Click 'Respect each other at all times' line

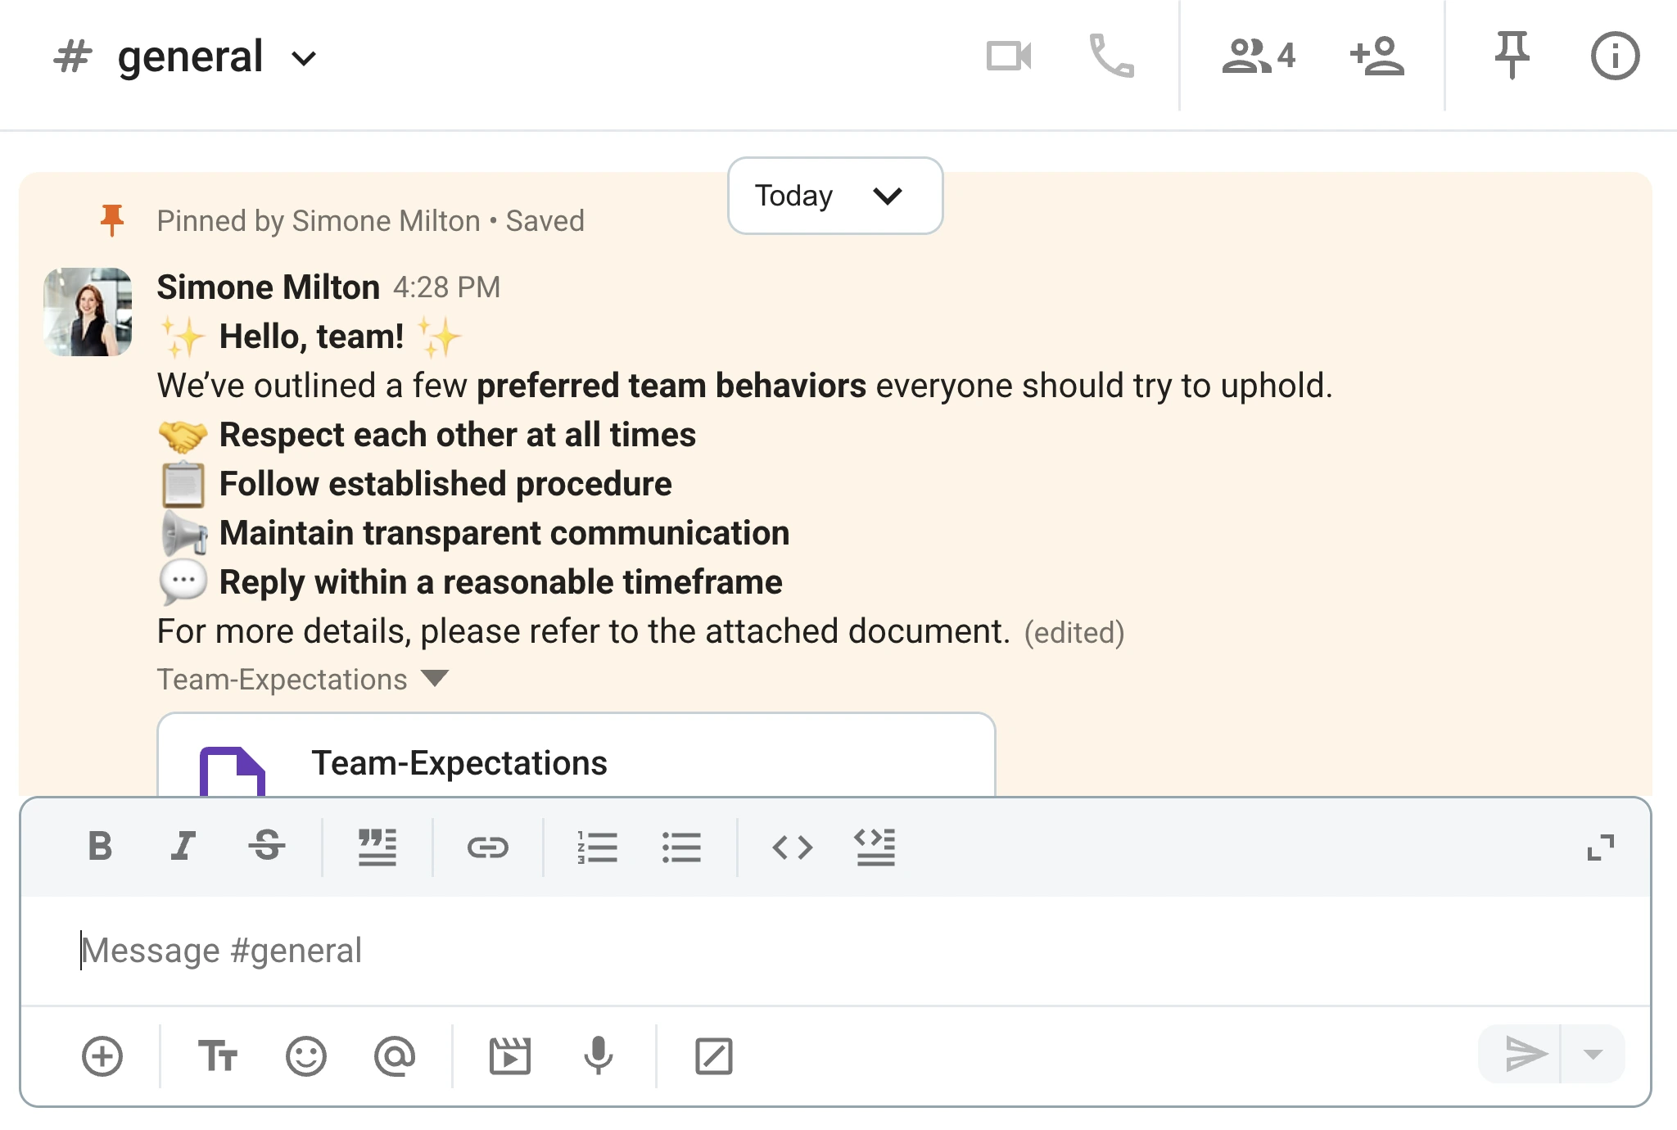point(458,435)
